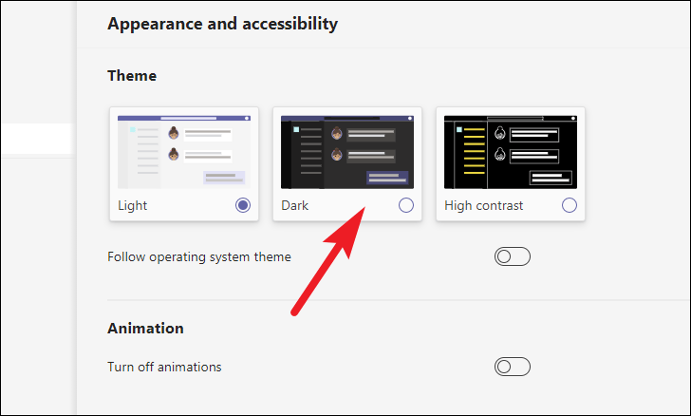Click the Turn off animations label
Viewport: 691px width, 416px height.
[x=164, y=367]
